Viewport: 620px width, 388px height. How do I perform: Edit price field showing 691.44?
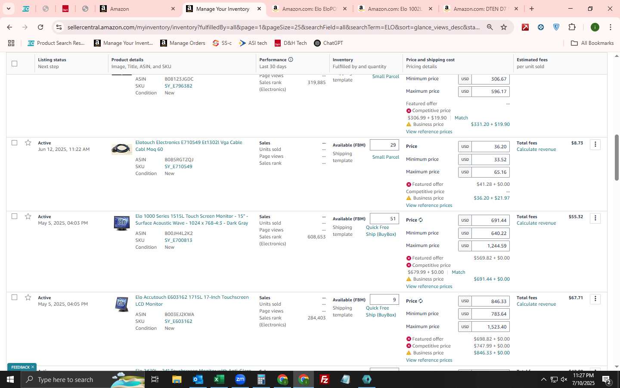pyautogui.click(x=490, y=220)
